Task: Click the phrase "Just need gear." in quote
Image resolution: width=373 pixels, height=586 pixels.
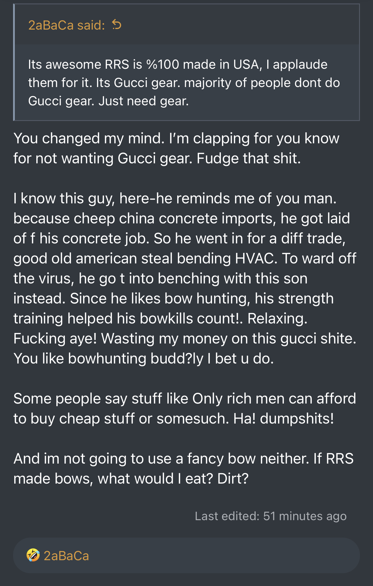Action: 144,101
